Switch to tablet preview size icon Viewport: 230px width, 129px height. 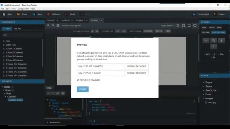click(x=183, y=25)
